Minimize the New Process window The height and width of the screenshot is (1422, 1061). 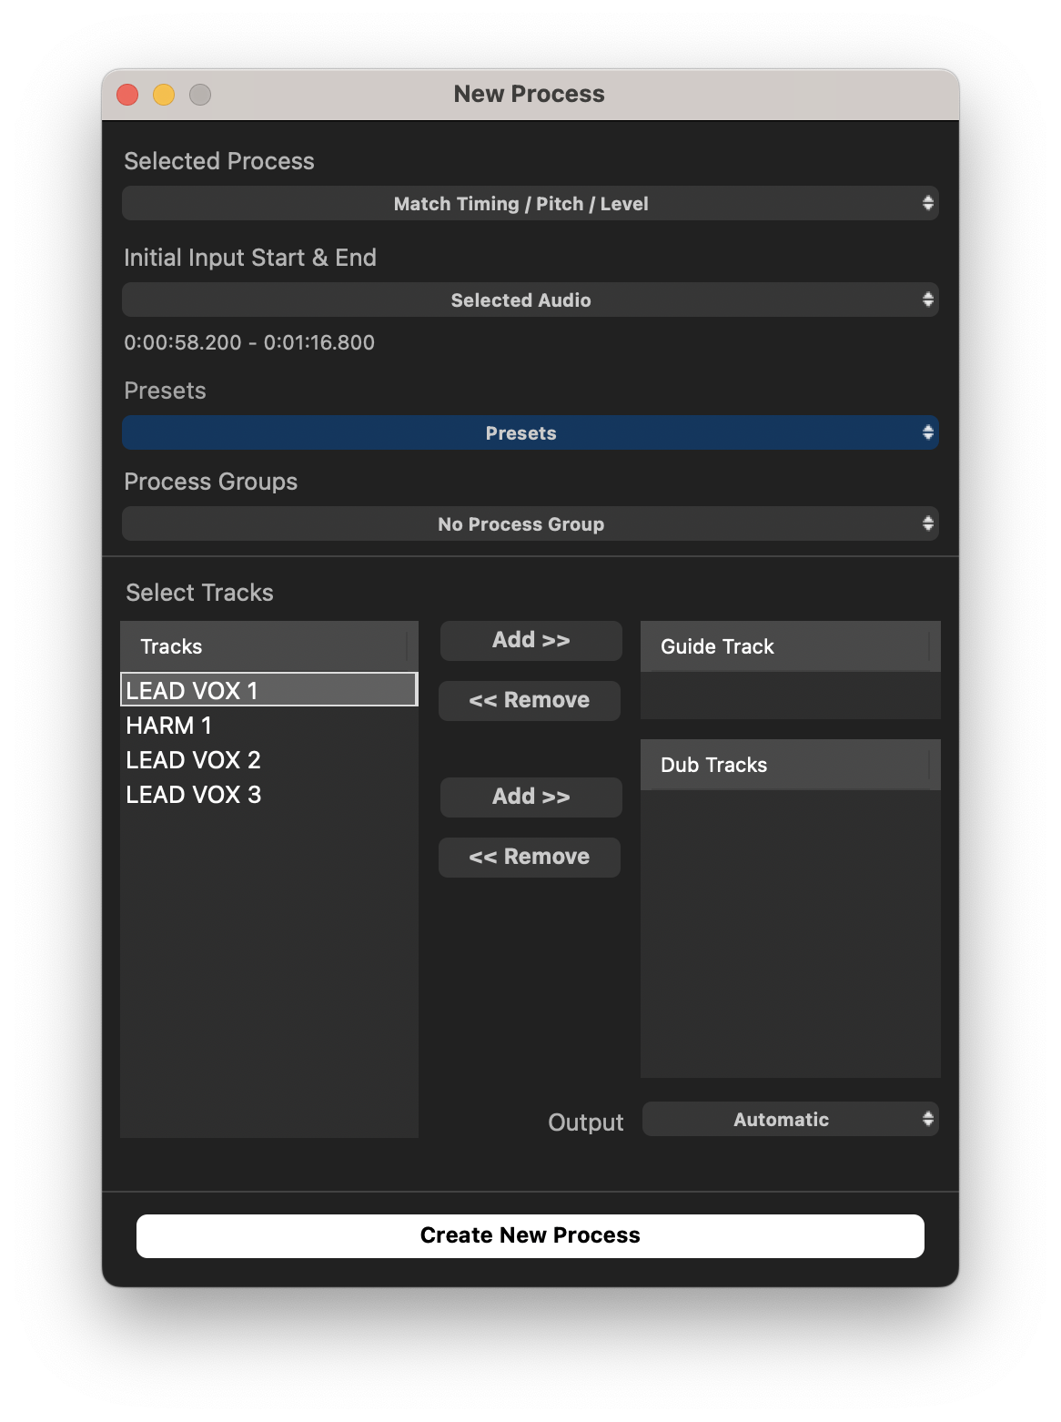click(164, 95)
